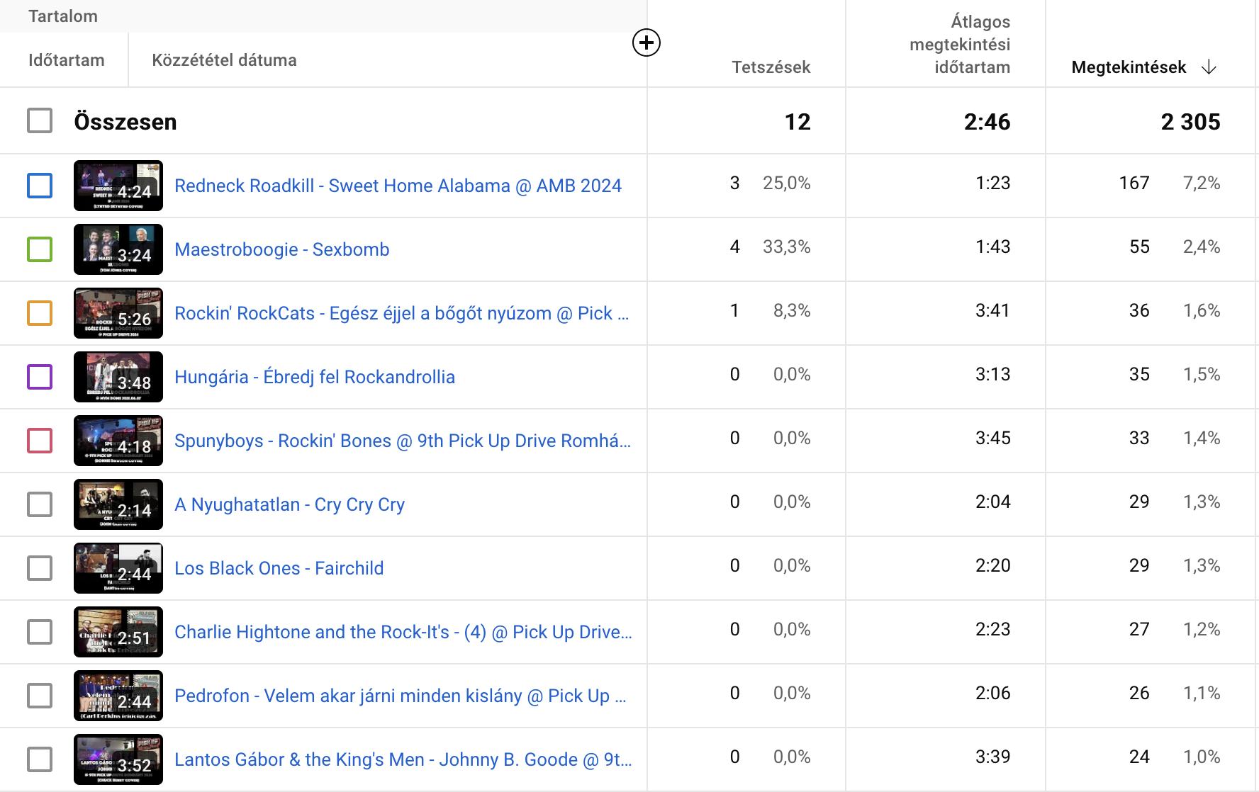Sort by the Tetszések column header

(771, 67)
